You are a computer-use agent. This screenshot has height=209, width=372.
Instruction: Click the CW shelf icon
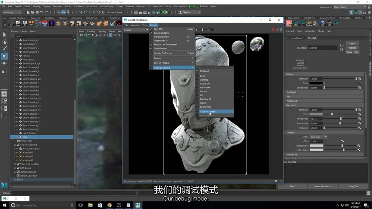click(x=323, y=23)
